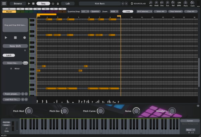Click the Pitch Curve macro knob

(x=100, y=111)
